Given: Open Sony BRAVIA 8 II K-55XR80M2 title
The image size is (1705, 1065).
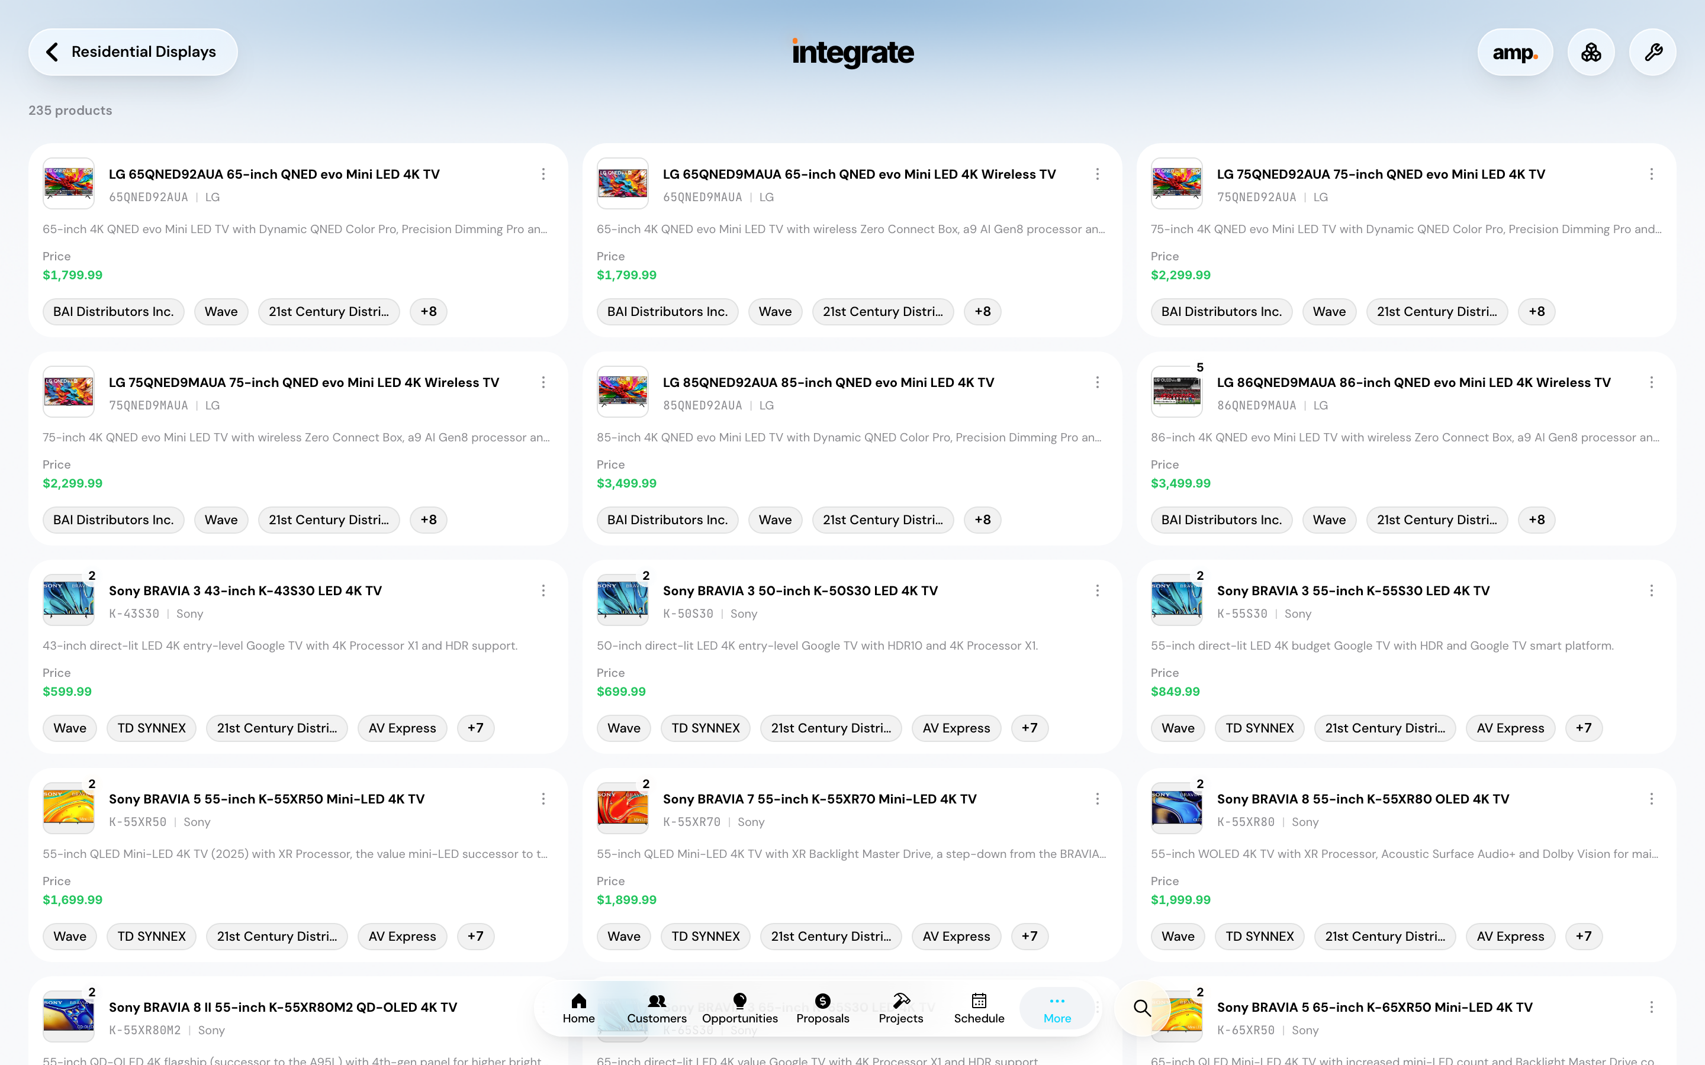Looking at the screenshot, I should [282, 1007].
